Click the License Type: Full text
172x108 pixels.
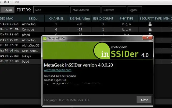pyautogui.click(x=55, y=80)
